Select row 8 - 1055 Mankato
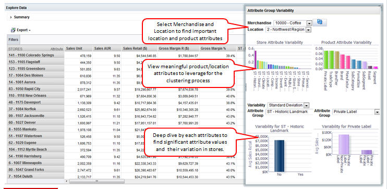 pos(36,129)
